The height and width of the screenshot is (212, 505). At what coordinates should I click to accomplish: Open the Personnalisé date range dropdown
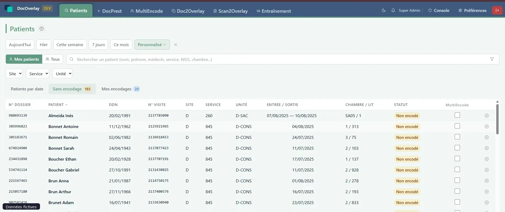(152, 45)
